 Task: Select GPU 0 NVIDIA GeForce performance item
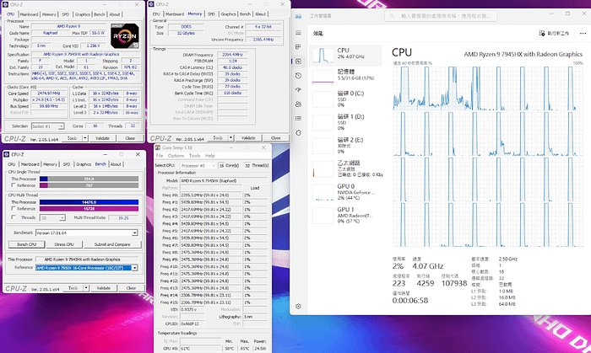[x=346, y=192]
